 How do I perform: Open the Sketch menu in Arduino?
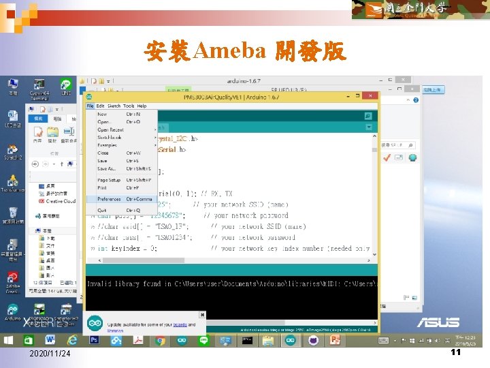click(x=114, y=106)
